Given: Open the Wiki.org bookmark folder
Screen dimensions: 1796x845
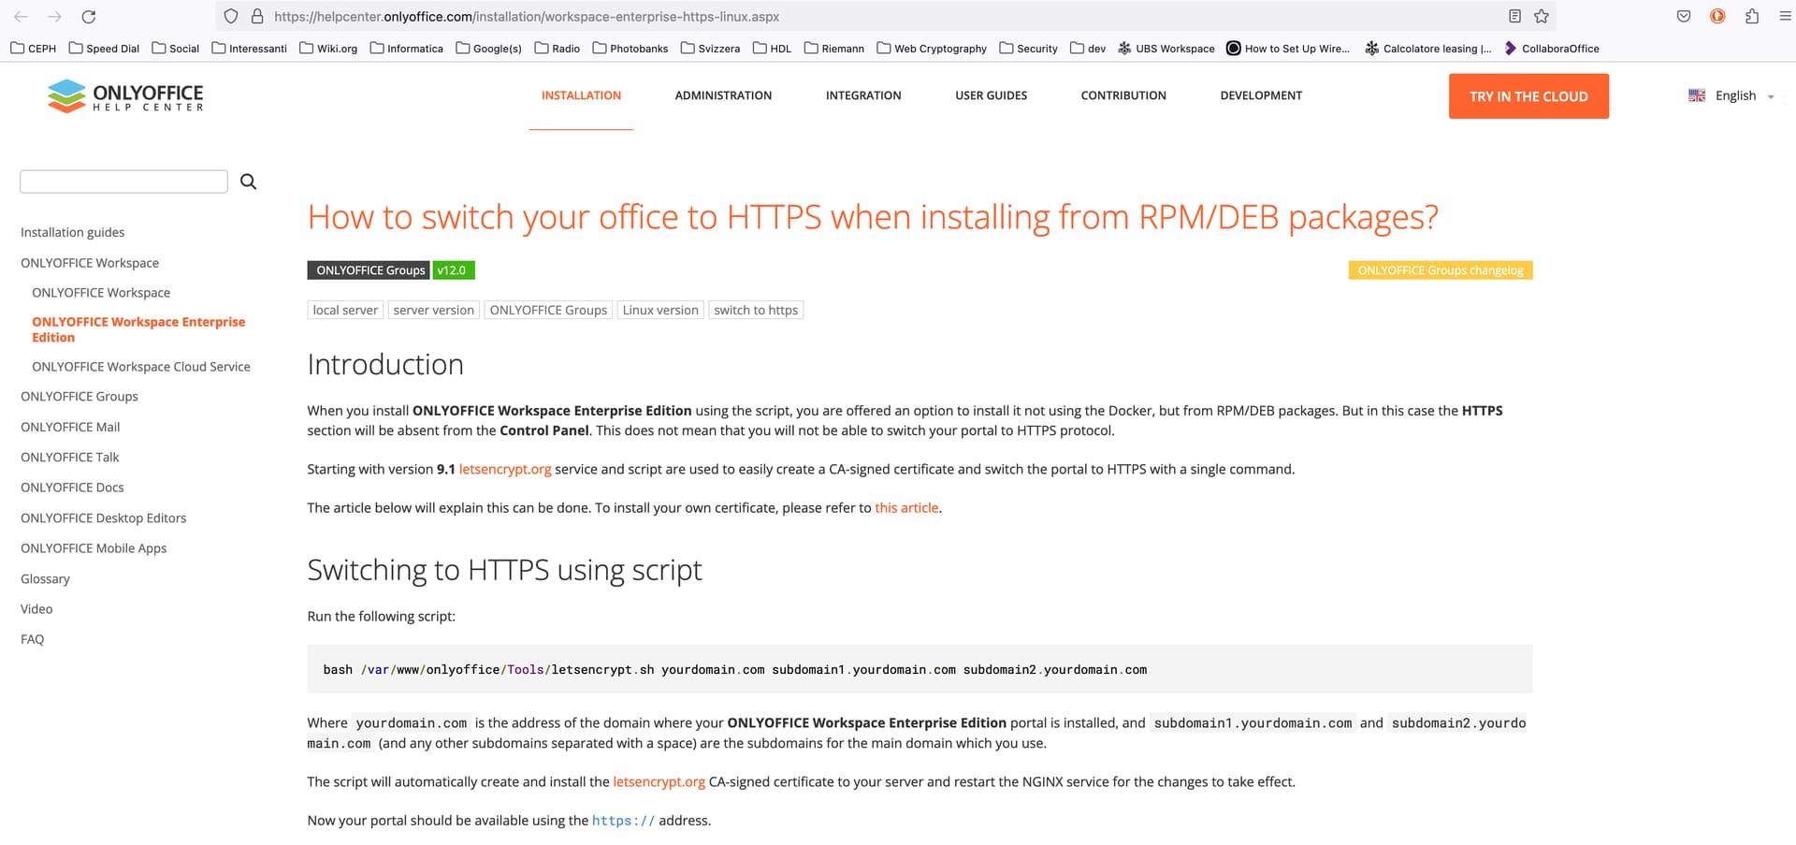Looking at the screenshot, I should click(x=328, y=49).
